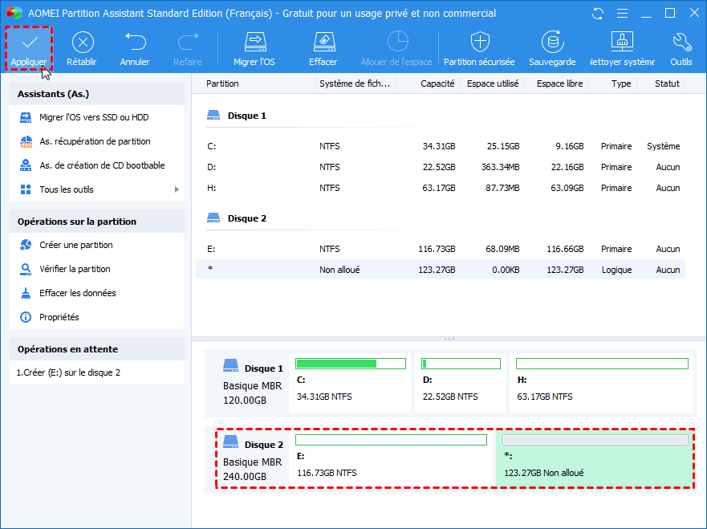Select the H: partition row in the list
707x529 pixels.
pos(440,188)
